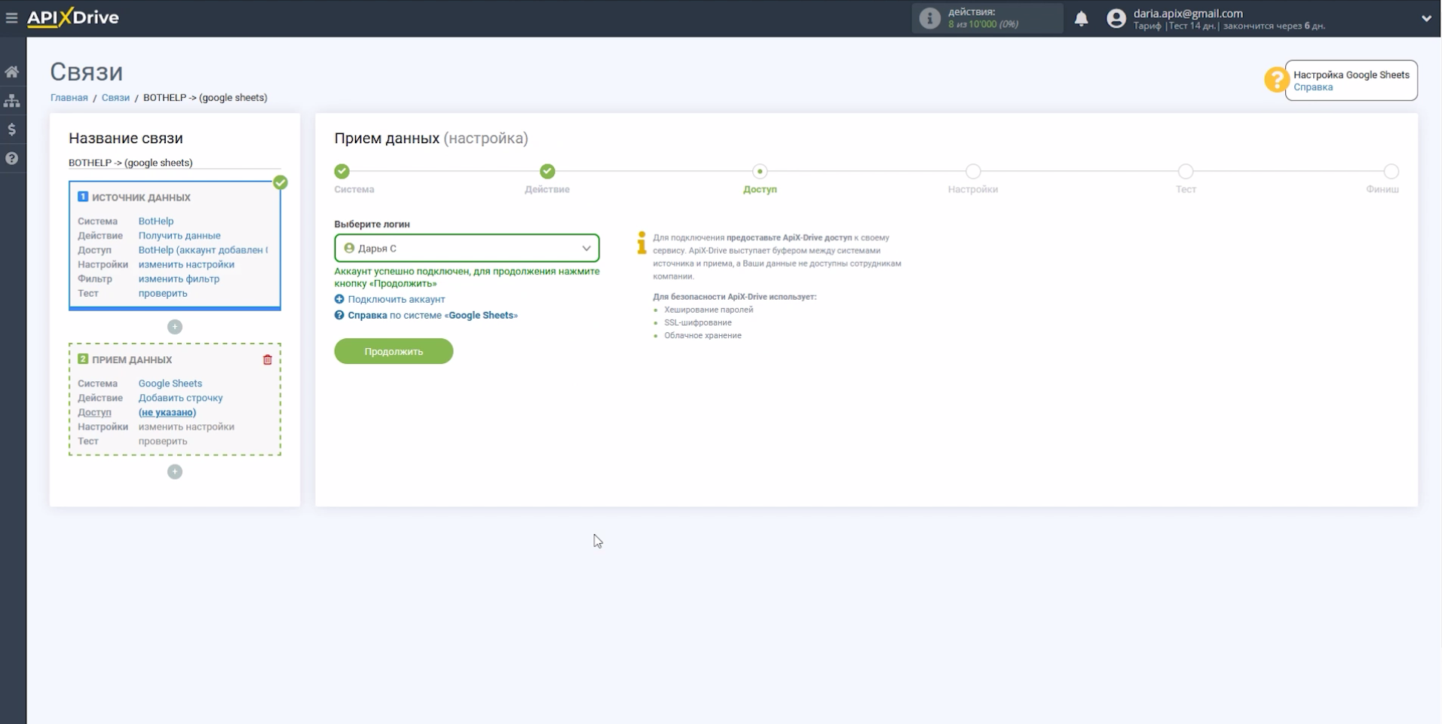
Task: Go to Главная breadcrumb
Action: point(69,97)
